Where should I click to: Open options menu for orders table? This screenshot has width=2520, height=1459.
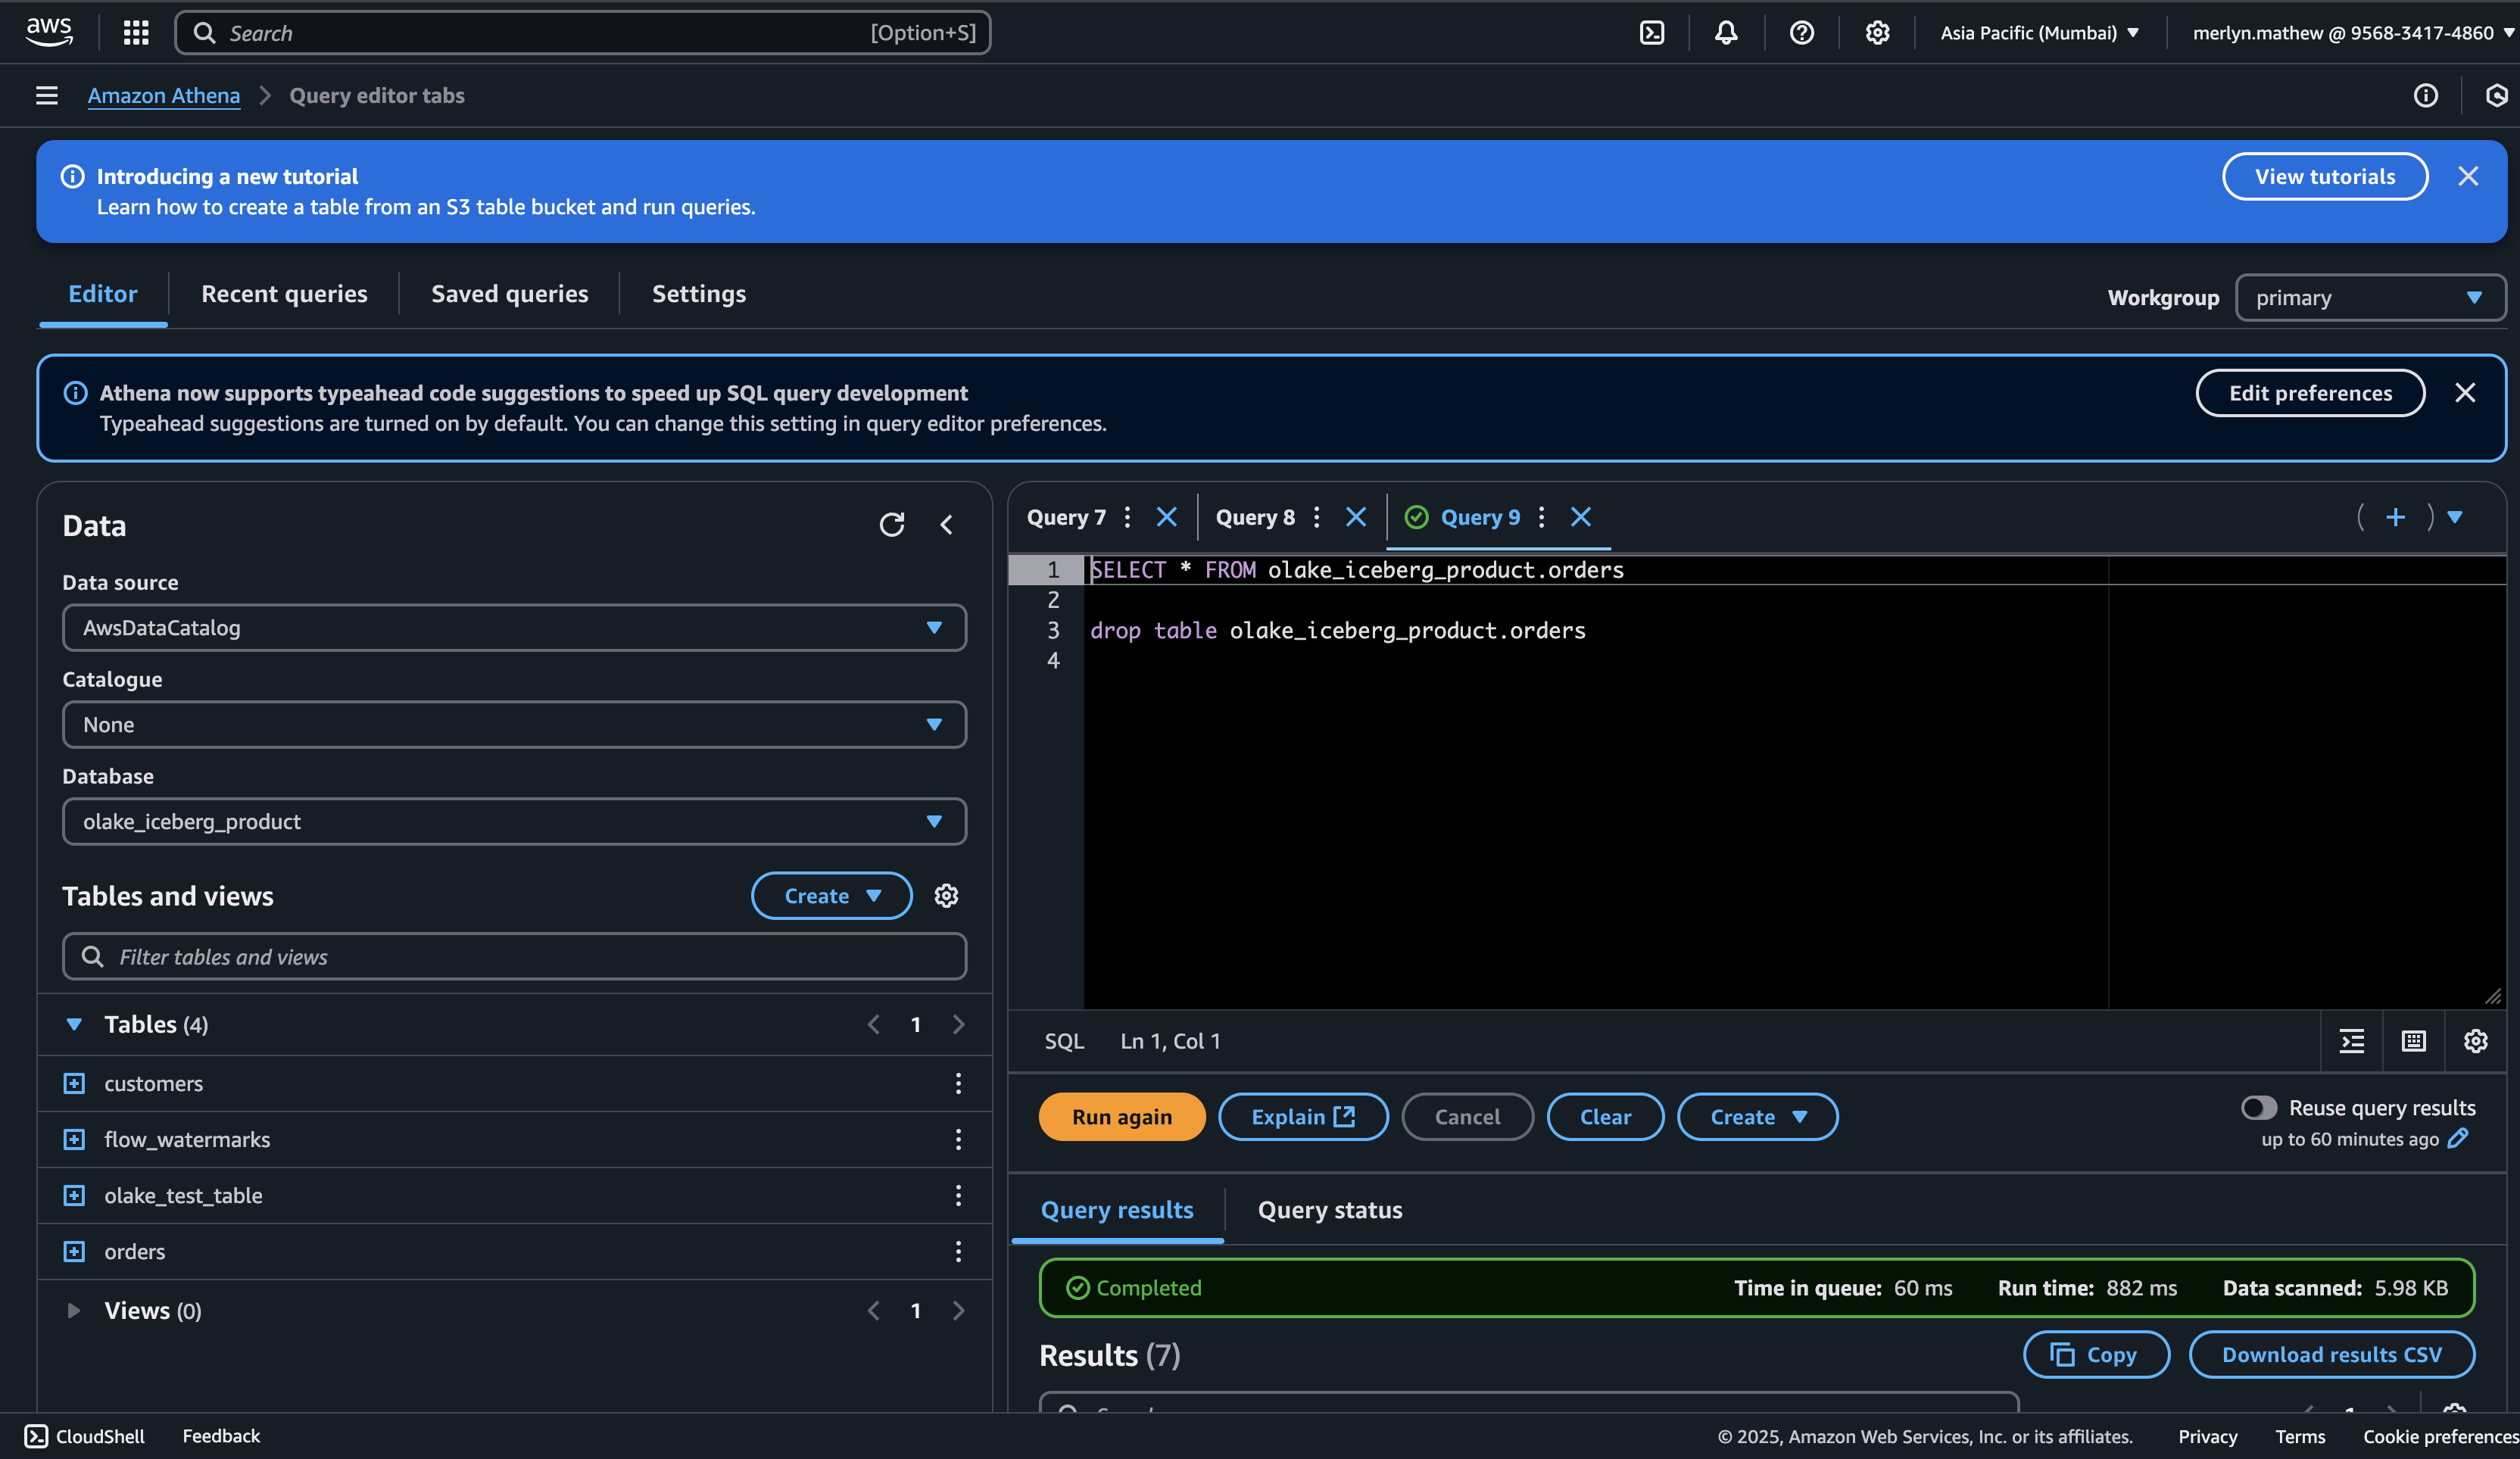[958, 1252]
